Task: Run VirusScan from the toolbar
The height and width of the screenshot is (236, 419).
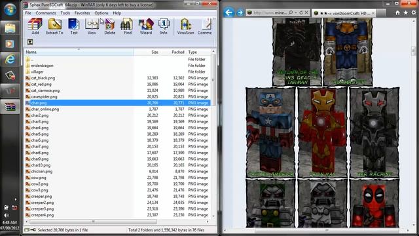Action: 185,26
